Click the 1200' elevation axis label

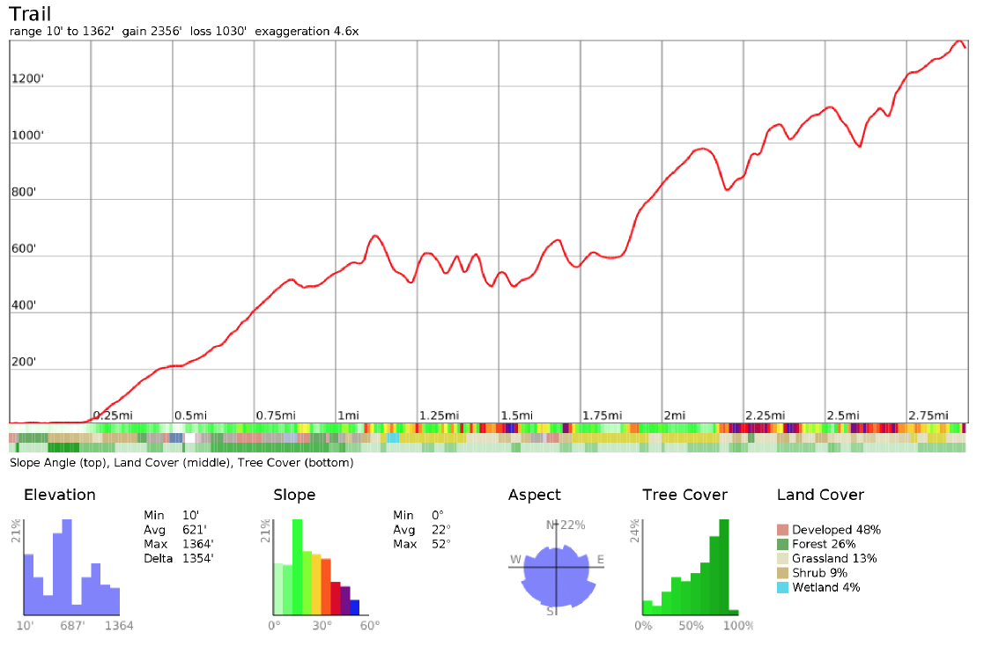[x=27, y=79]
